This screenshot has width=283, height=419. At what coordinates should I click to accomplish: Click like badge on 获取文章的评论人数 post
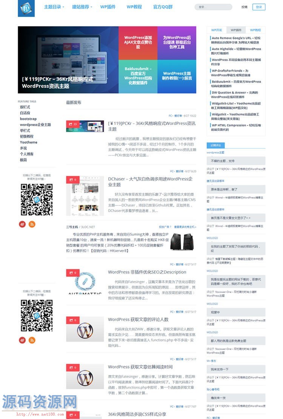[x=73, y=320]
